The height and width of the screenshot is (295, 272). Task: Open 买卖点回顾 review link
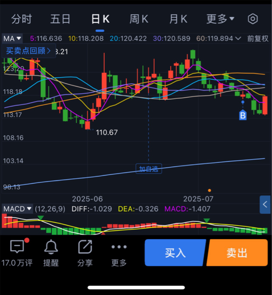(28, 51)
